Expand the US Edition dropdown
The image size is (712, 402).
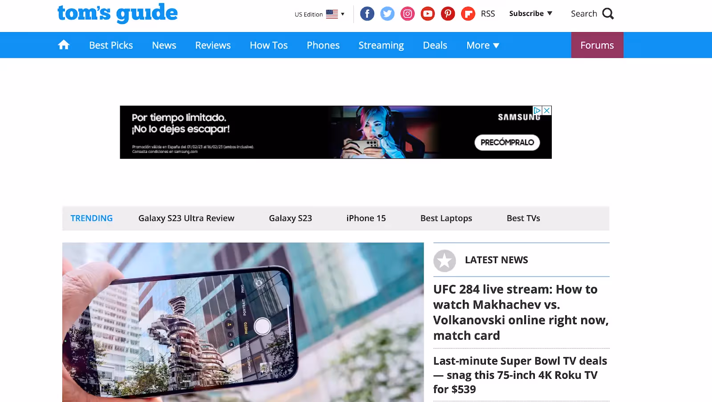(x=320, y=14)
